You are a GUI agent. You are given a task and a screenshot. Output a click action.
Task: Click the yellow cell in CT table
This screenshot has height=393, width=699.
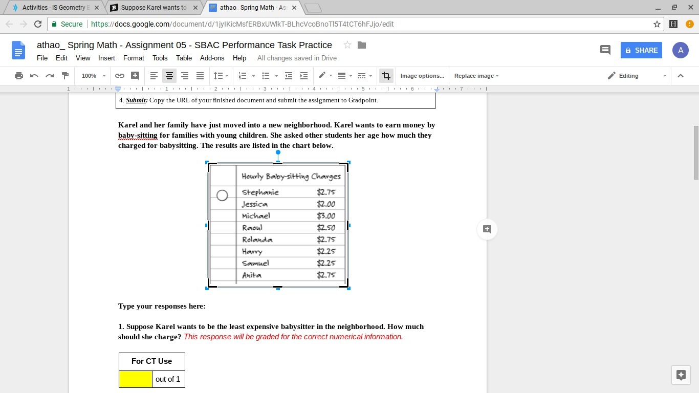tap(136, 379)
